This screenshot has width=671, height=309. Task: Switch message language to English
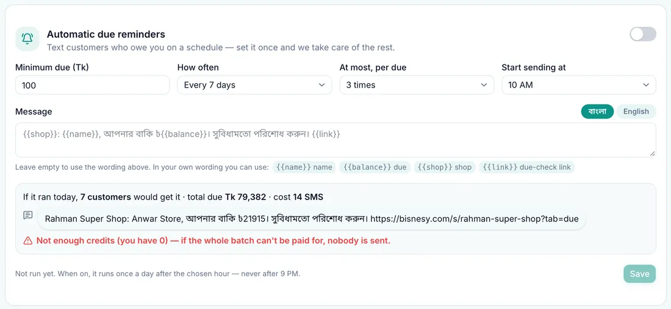[636, 111]
